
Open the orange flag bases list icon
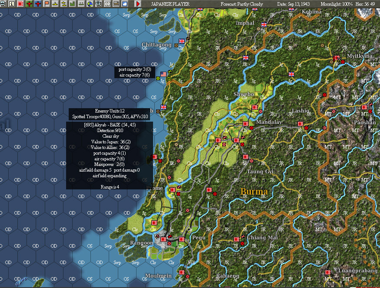(47, 3)
